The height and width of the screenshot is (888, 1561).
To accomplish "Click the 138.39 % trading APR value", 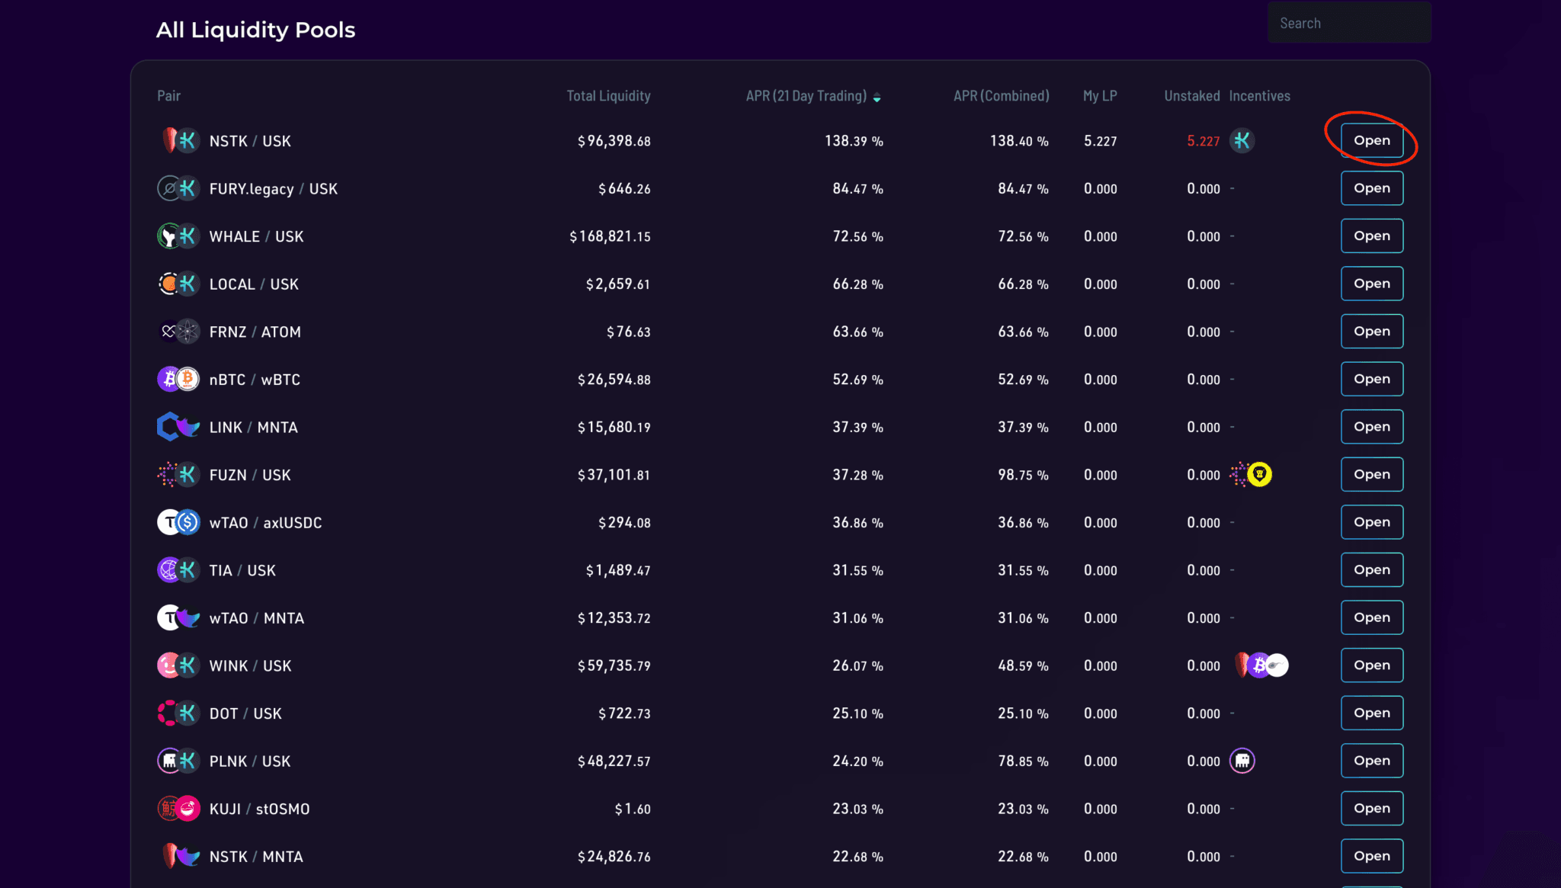I will click(854, 141).
